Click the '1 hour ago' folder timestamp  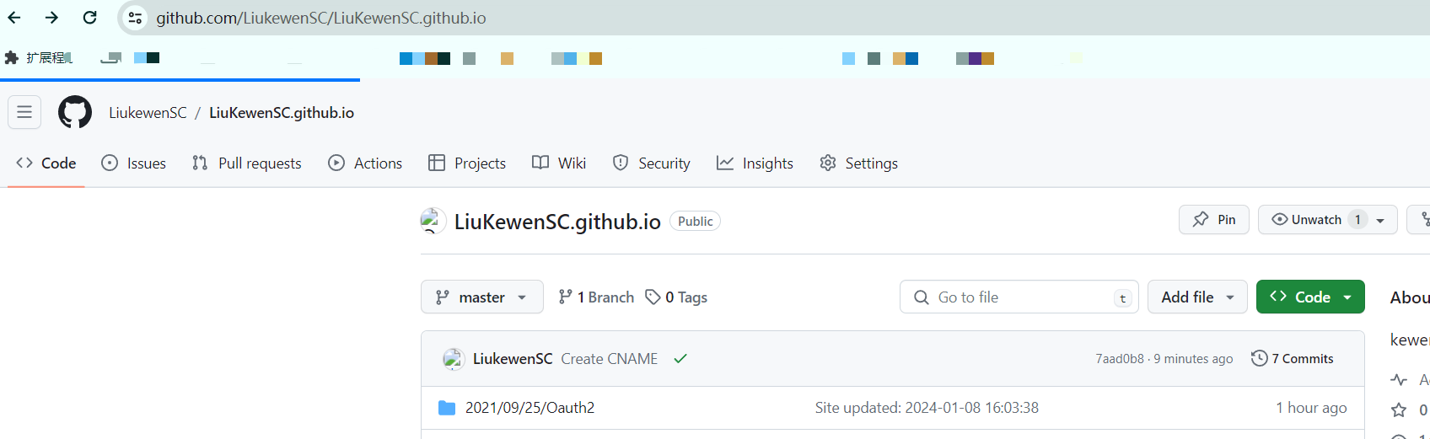(1311, 408)
